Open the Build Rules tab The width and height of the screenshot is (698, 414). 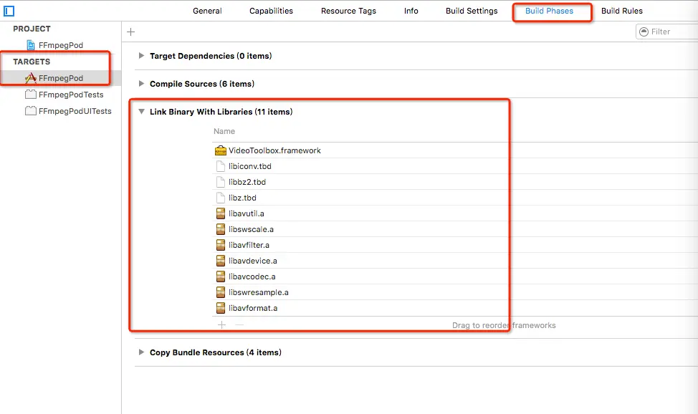[x=622, y=11]
